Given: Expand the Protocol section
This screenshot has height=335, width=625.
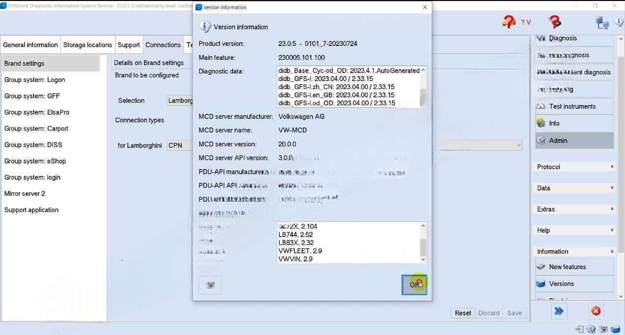Looking at the screenshot, I should pyautogui.click(x=574, y=167).
